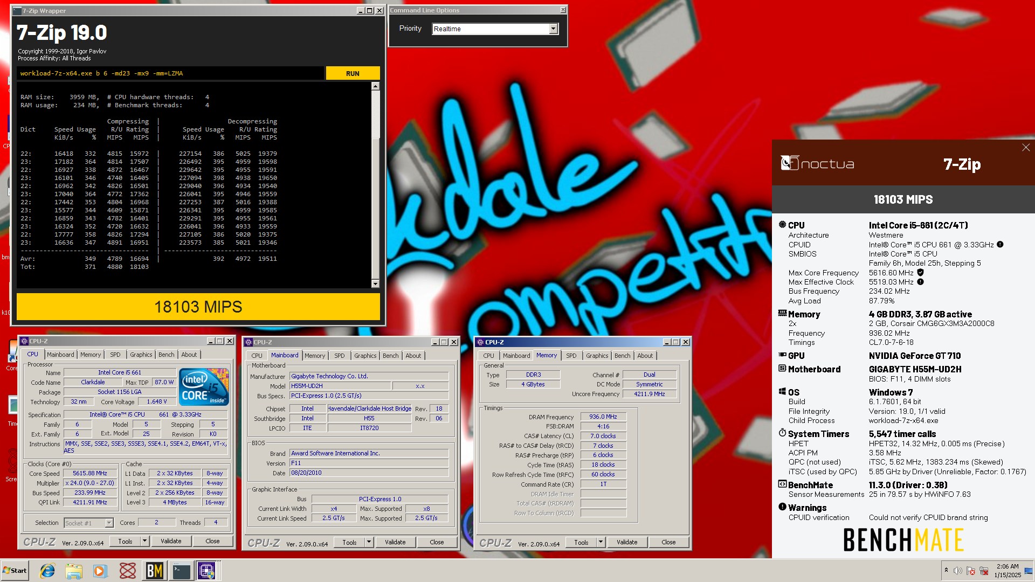The width and height of the screenshot is (1035, 582).
Task: Open Windows Explorer folder icon in taskbar
Action: tap(74, 571)
